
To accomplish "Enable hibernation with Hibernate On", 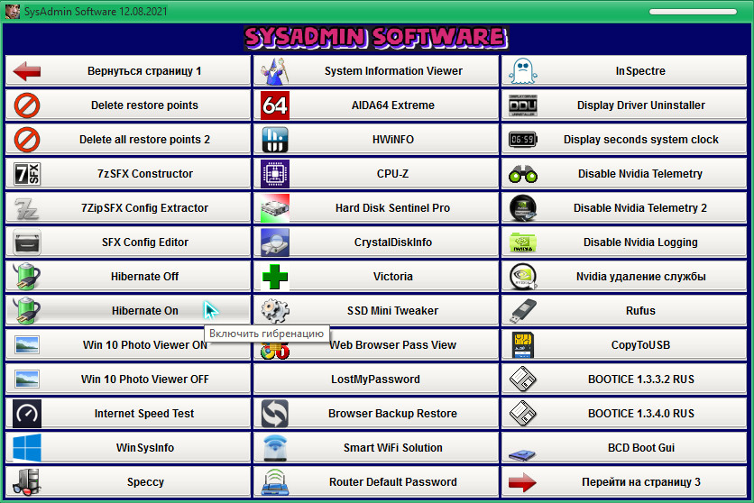I will coord(144,311).
